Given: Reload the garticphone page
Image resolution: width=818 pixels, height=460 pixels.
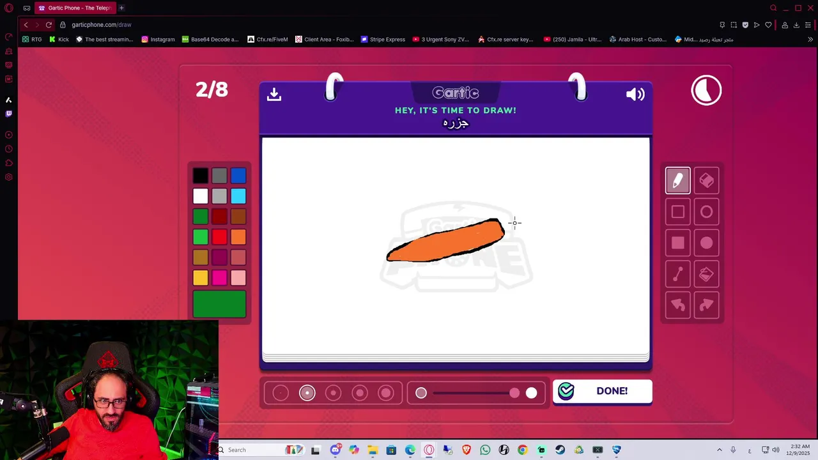Looking at the screenshot, I should (49, 25).
